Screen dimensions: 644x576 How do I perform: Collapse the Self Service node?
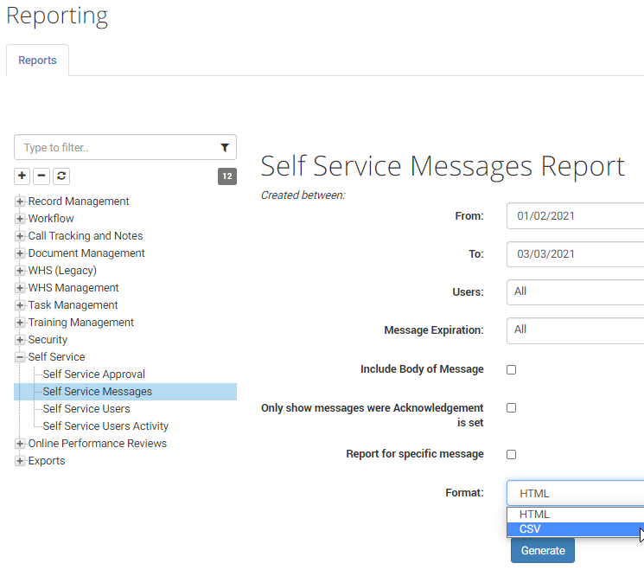(19, 357)
